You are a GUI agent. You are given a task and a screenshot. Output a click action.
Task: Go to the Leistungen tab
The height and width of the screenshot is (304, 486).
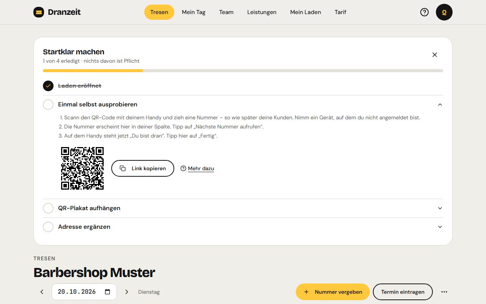click(262, 12)
